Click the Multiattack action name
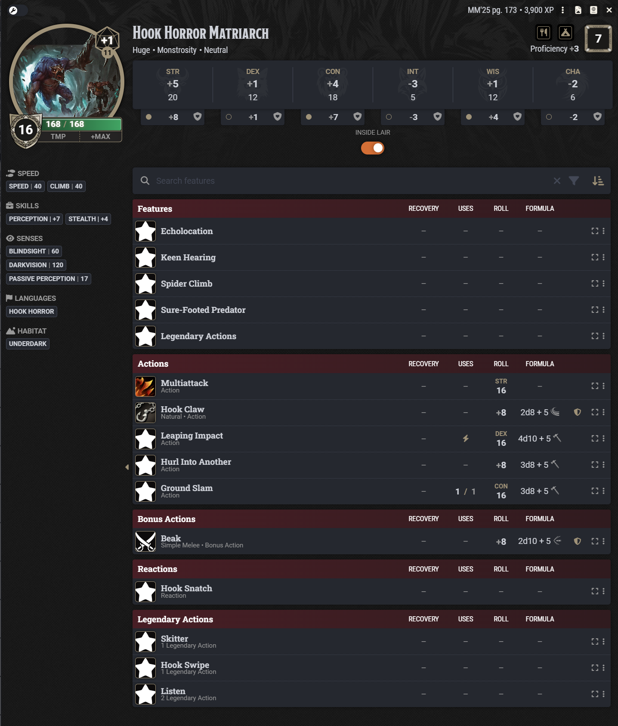 click(x=184, y=383)
